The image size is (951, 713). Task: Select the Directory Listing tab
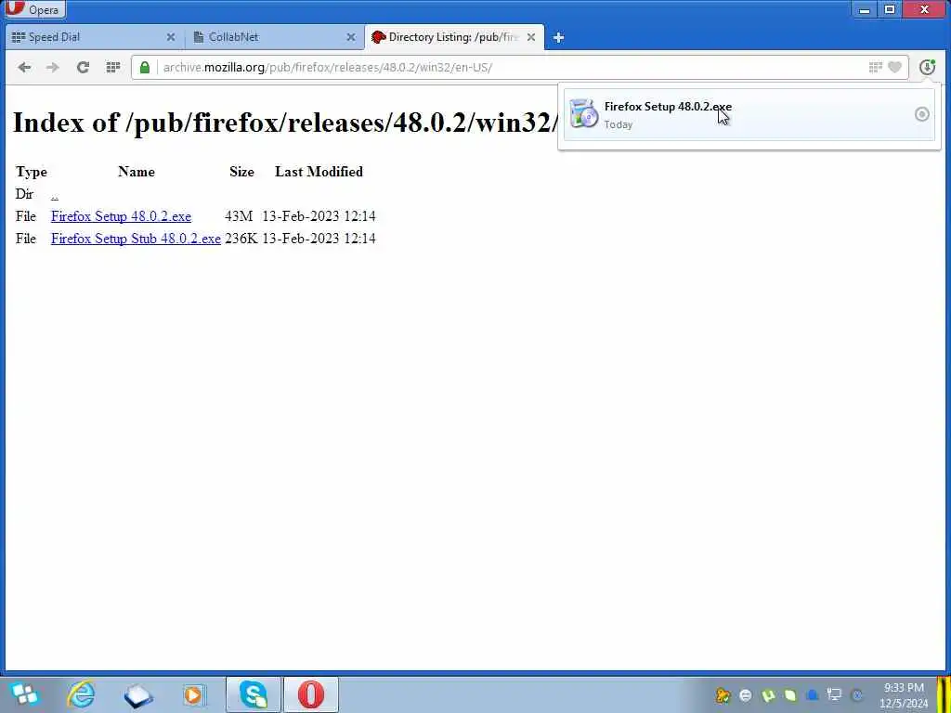click(454, 37)
